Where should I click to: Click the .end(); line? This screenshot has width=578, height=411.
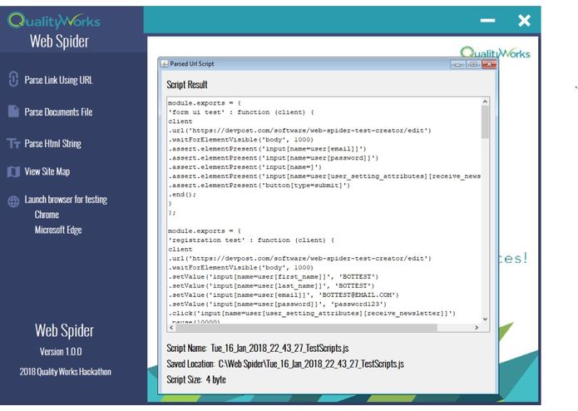182,194
